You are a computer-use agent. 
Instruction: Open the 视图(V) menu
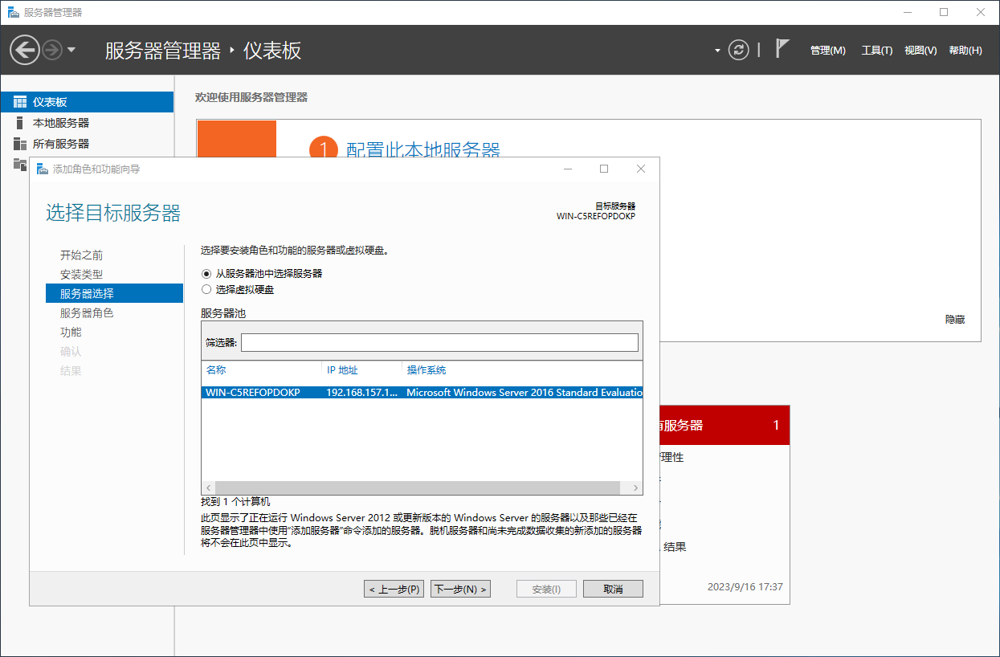pyautogui.click(x=920, y=50)
